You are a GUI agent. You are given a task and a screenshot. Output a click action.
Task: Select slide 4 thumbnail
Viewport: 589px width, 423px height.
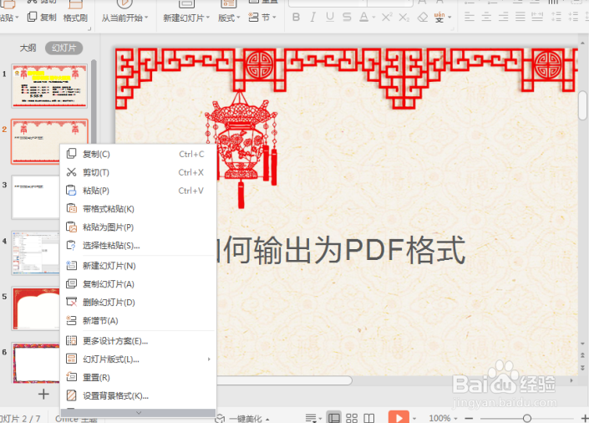pyautogui.click(x=35, y=252)
